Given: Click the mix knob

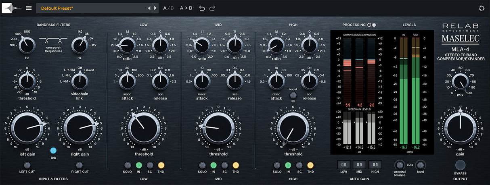Looking at the screenshot, I should 460,81.
